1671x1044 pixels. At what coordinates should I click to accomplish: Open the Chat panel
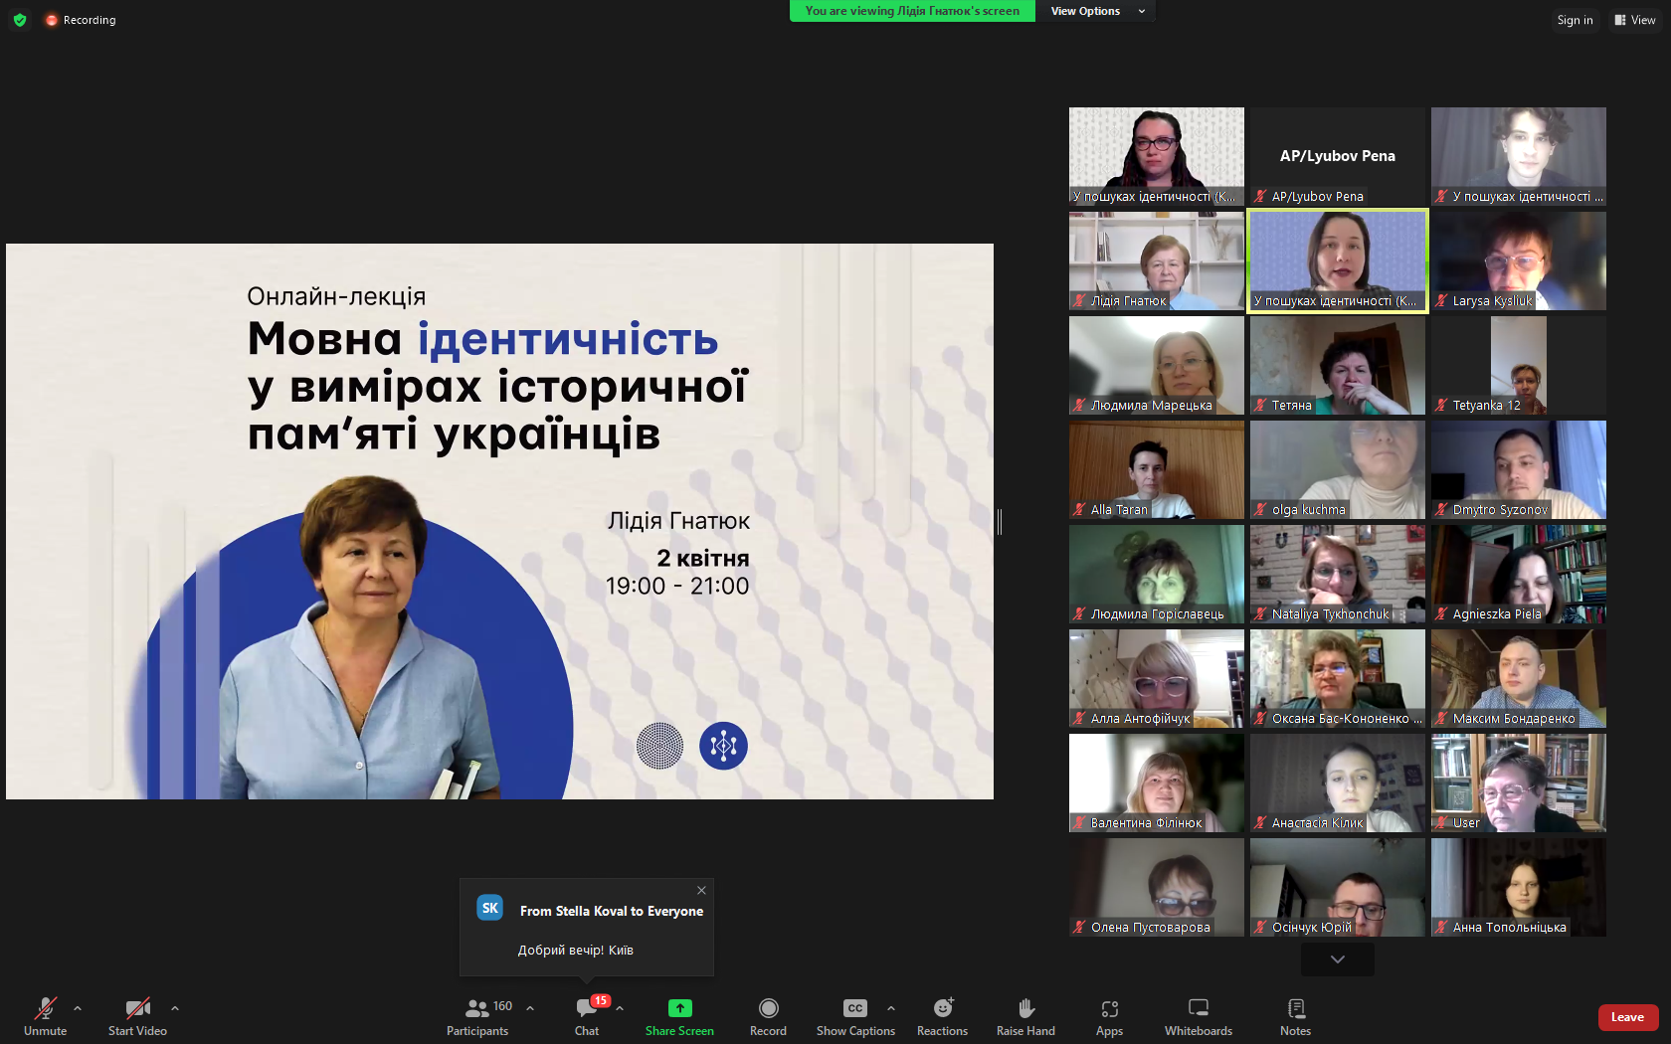coord(587,1015)
